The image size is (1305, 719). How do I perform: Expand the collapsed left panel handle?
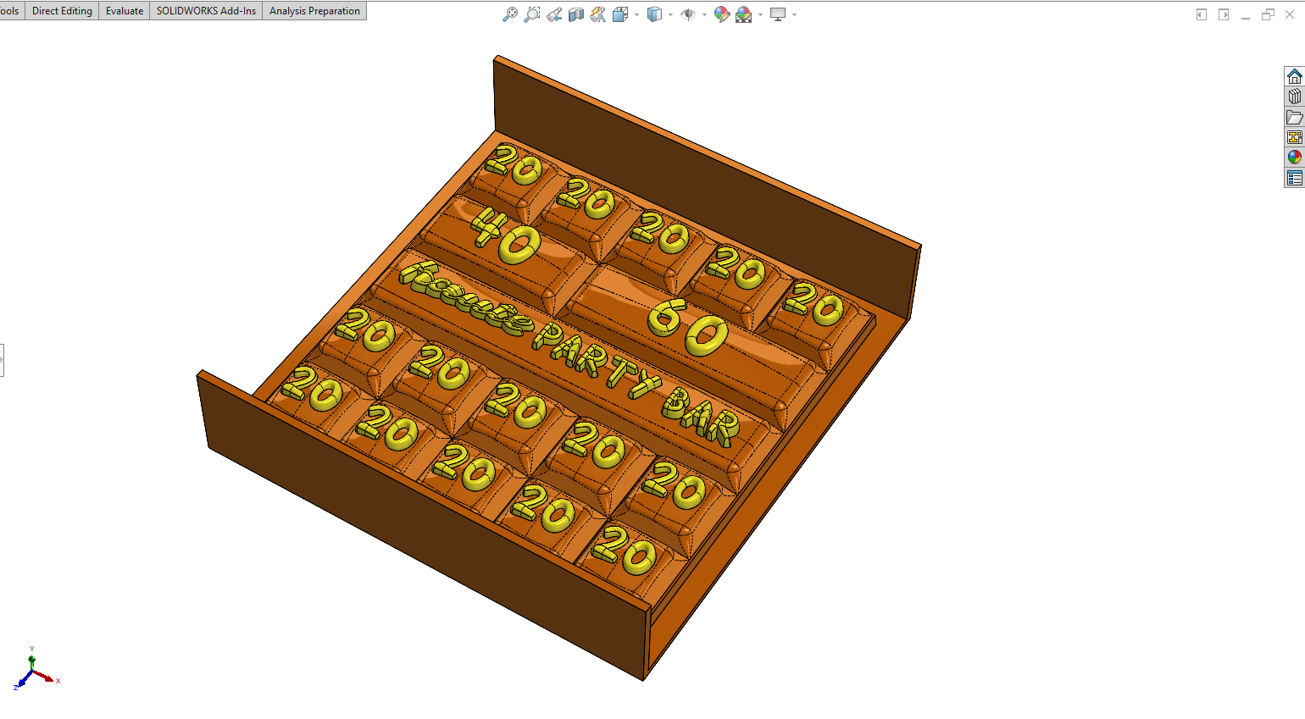tap(2, 360)
